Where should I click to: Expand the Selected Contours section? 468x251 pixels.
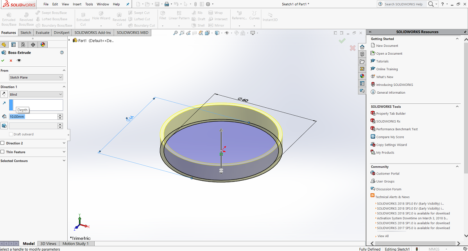(64, 161)
